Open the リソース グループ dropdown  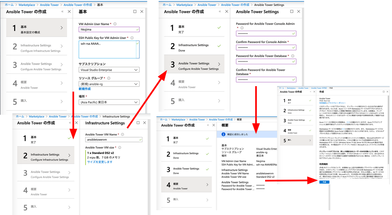pos(109,84)
